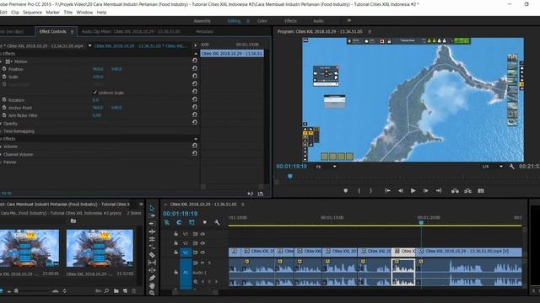
Task: Show more workspaces double-arrow
Action: [x=348, y=20]
